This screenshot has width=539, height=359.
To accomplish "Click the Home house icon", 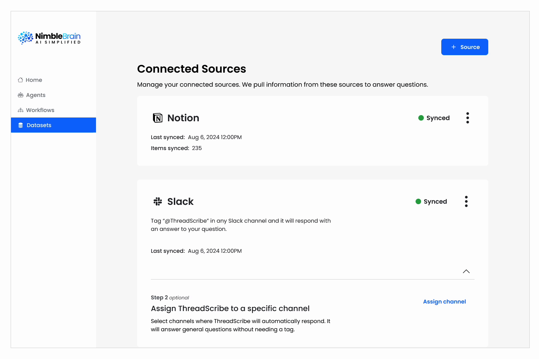I will pos(21,80).
